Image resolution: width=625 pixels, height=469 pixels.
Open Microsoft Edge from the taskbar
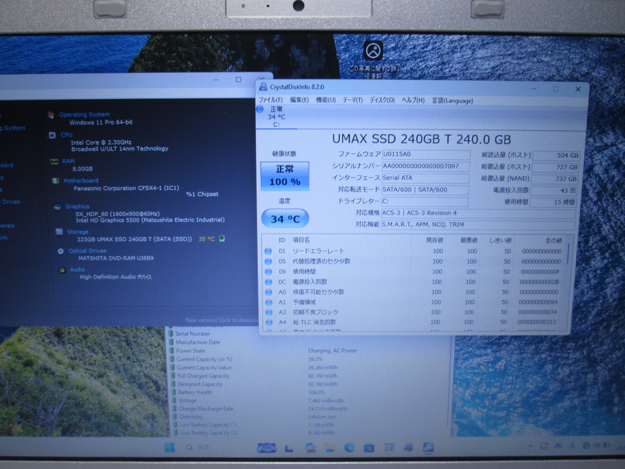349,448
